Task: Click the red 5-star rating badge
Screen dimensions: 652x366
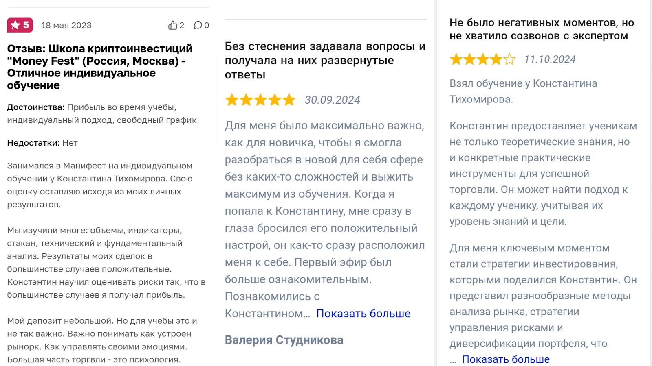Action: tap(19, 25)
